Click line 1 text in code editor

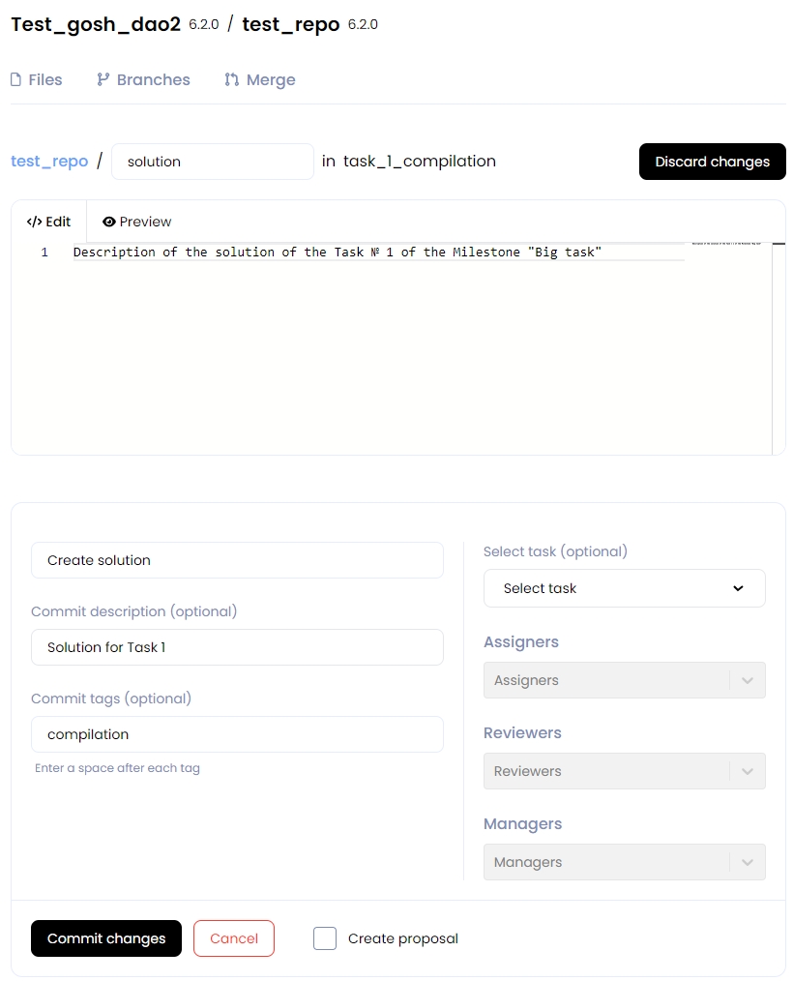[x=338, y=253]
